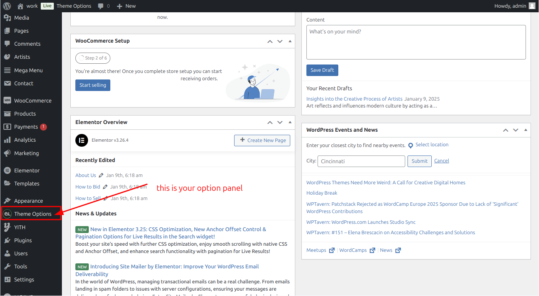
Task: Click the Elementor logo in Overview panel
Action: tap(82, 140)
